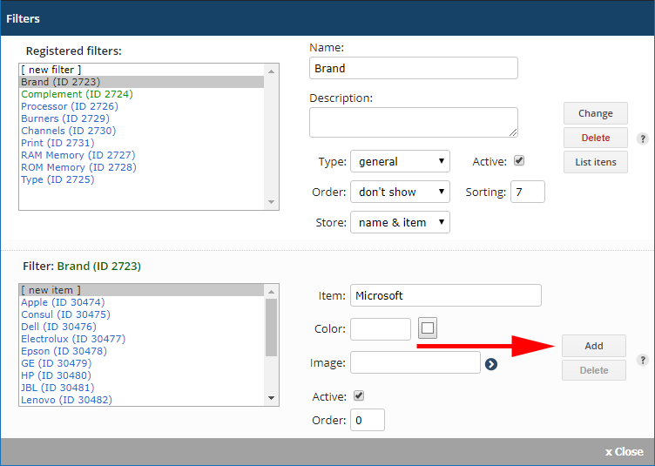Viewport: 655px width, 466px height.
Task: Select Processor (ID 2726) filter
Action: (142, 106)
